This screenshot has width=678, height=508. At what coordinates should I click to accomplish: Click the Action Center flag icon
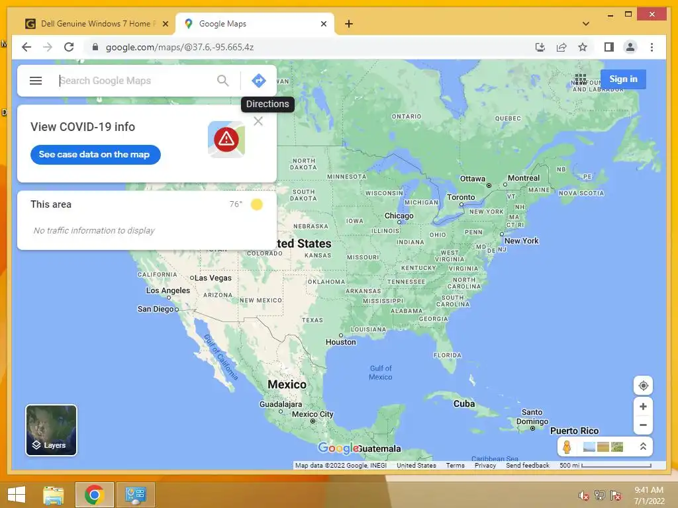(x=616, y=495)
